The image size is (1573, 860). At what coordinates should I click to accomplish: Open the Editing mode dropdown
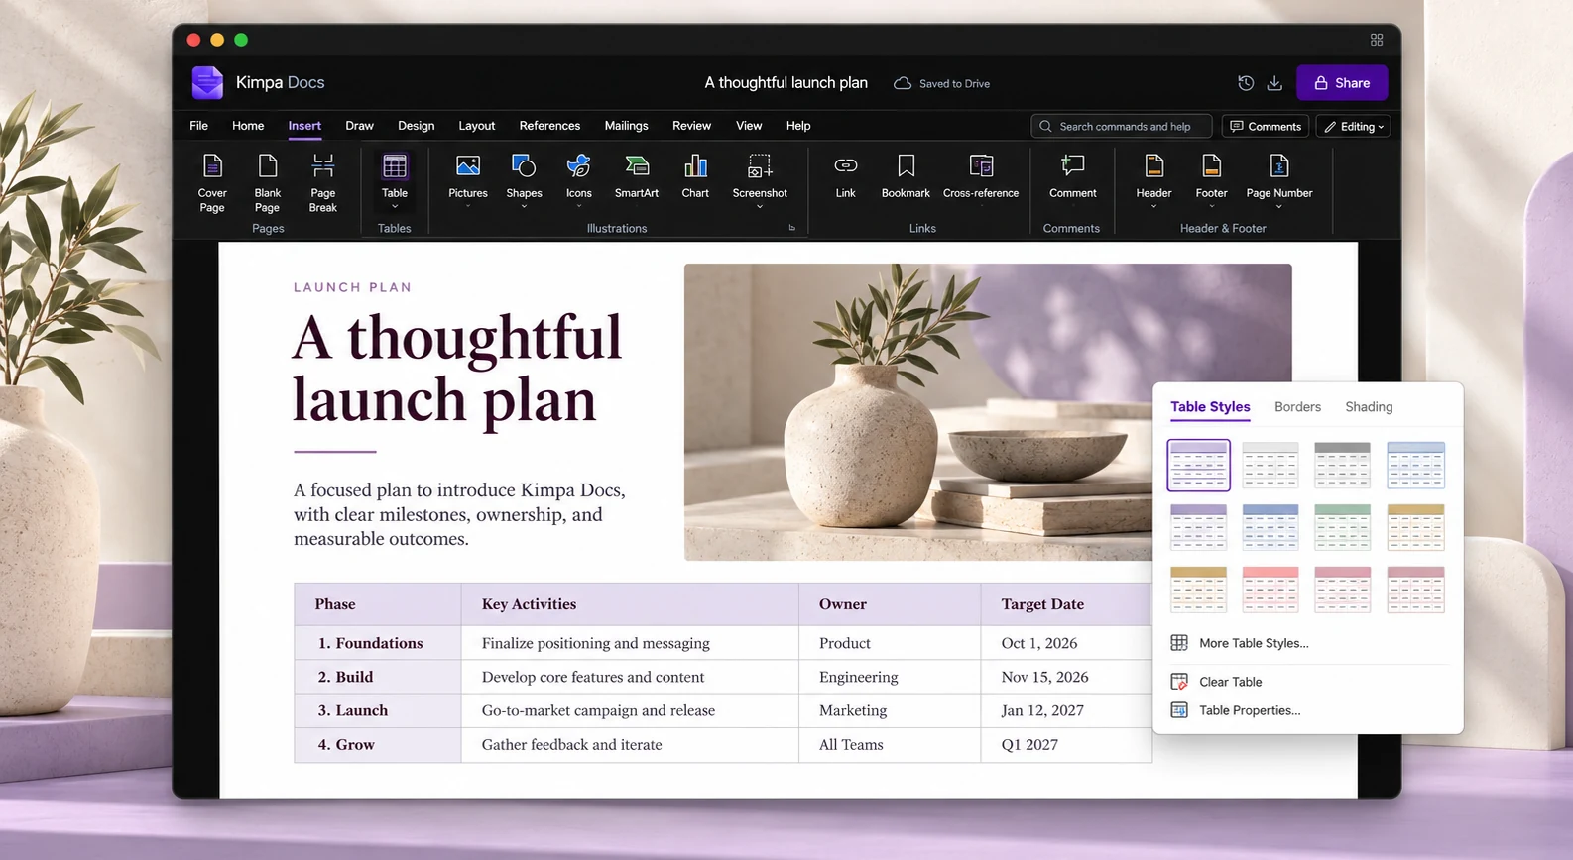(x=1353, y=127)
